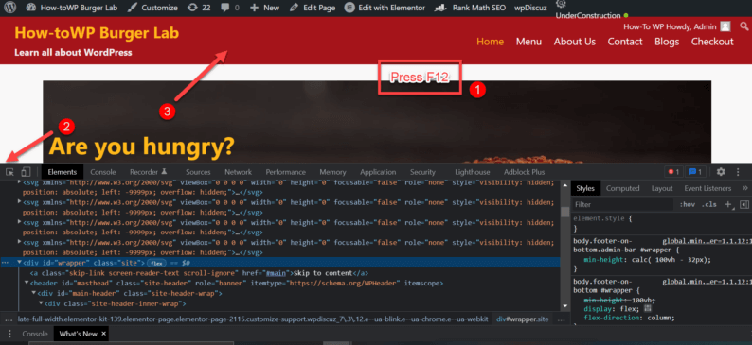The height and width of the screenshot is (345, 752).
Task: Open the Home navigation link
Action: (x=491, y=42)
